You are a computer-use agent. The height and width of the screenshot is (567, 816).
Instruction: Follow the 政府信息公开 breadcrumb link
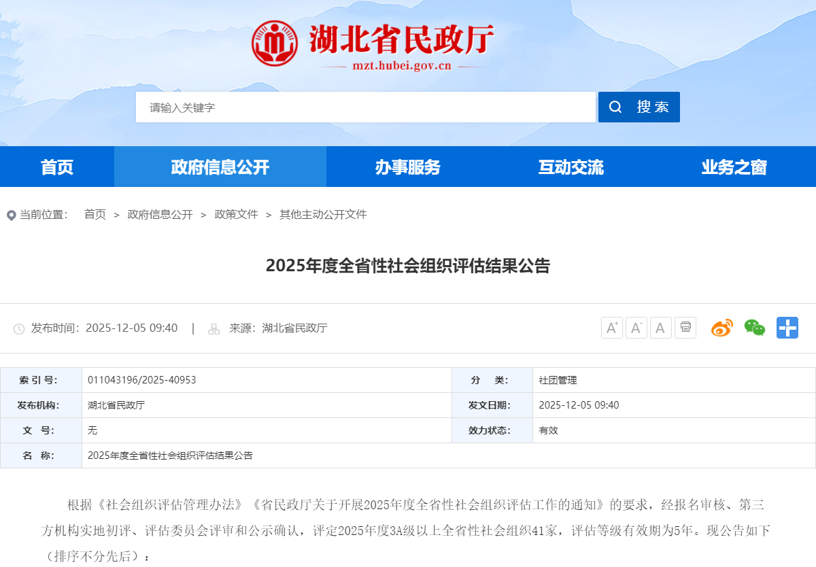tap(160, 215)
